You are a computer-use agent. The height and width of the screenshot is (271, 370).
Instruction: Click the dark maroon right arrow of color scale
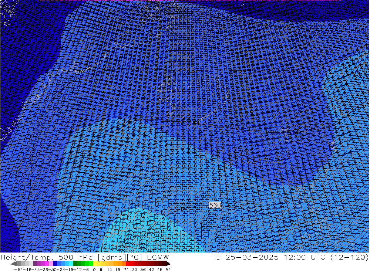pos(168,264)
